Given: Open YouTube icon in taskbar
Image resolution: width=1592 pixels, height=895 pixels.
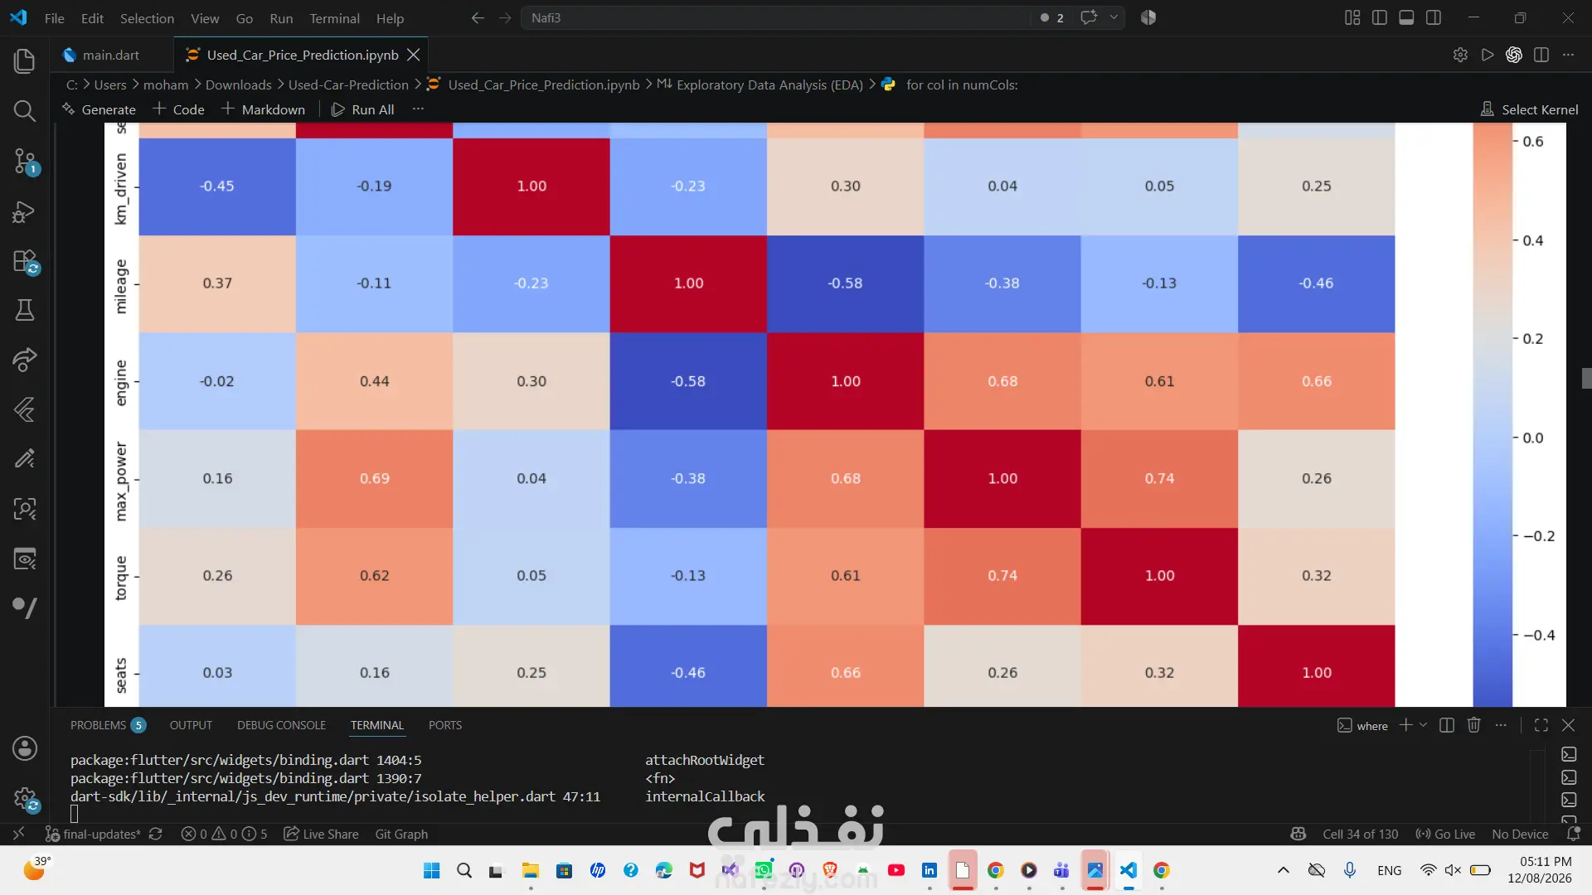Looking at the screenshot, I should [x=896, y=870].
